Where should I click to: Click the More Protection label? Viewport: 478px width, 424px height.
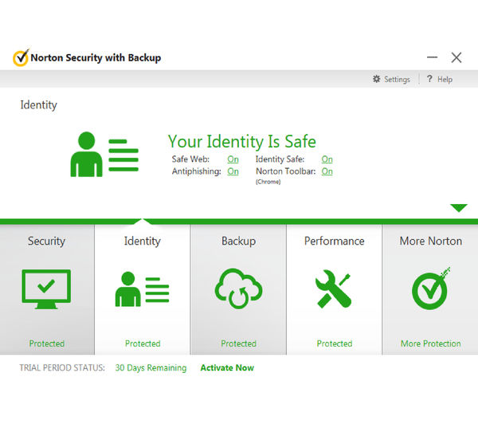431,344
